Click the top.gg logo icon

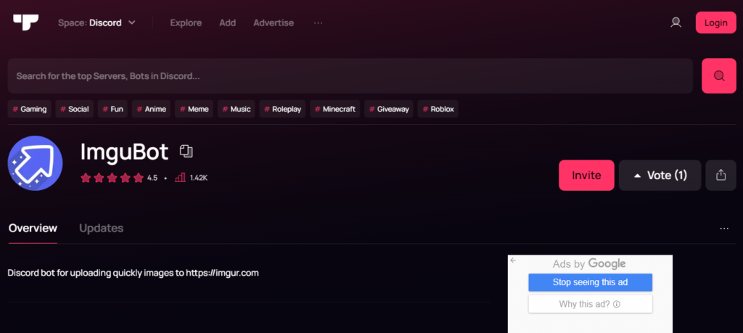coord(25,22)
